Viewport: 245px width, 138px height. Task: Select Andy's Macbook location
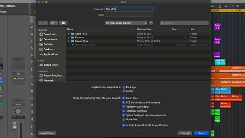click(x=52, y=76)
